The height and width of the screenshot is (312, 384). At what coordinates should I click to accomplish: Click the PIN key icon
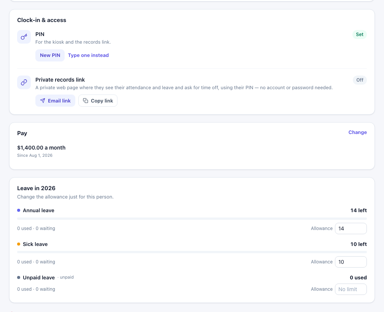(24, 37)
